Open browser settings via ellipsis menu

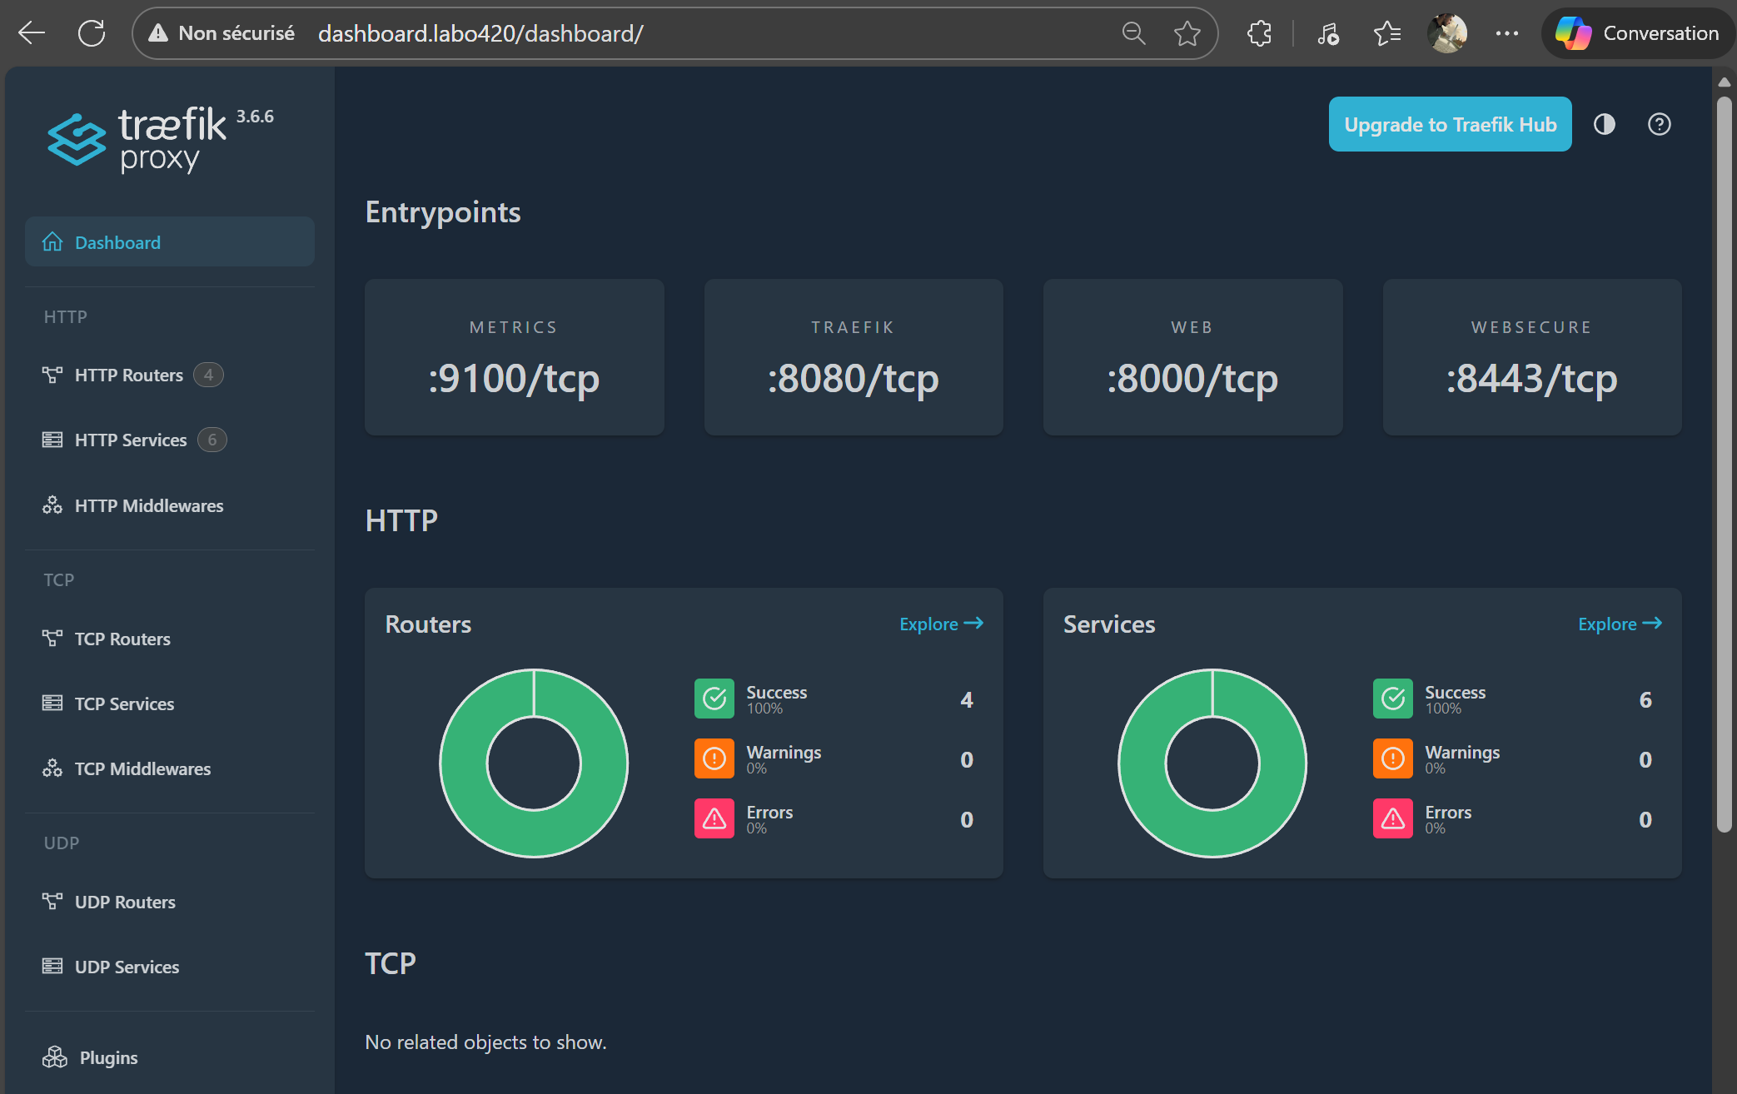[1507, 33]
